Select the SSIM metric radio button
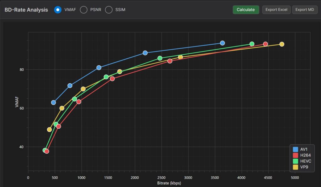This screenshot has height=187, width=321. [x=109, y=10]
